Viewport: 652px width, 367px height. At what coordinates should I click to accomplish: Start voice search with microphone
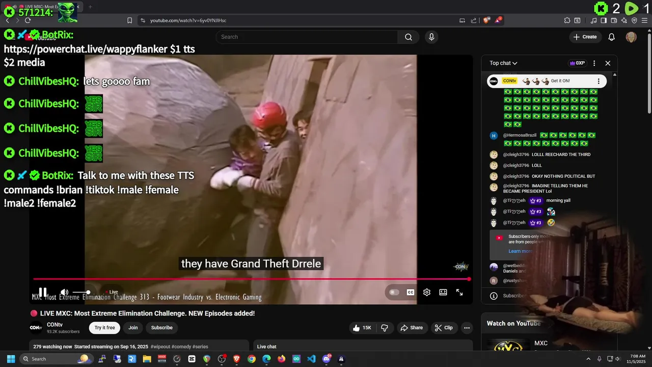click(431, 37)
